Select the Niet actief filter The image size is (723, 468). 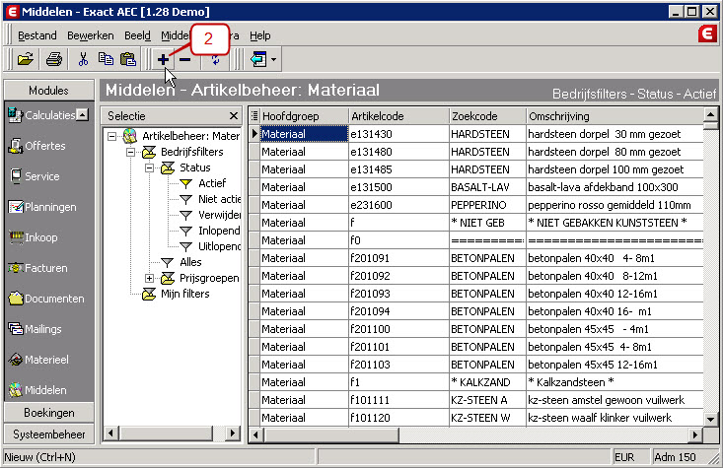(x=219, y=199)
